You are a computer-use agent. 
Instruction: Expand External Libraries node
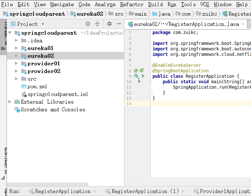[10, 102]
